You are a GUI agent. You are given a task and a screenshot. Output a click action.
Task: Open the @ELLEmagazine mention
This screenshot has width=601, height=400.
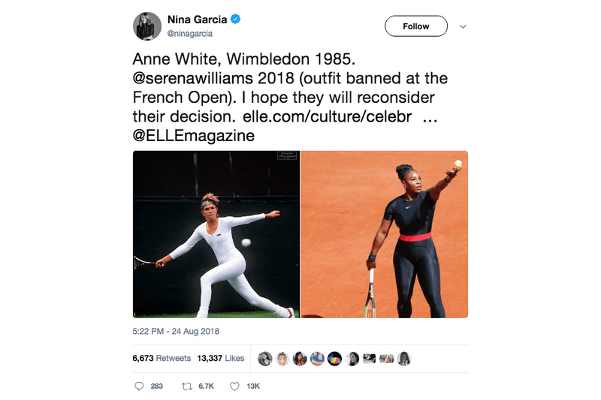[x=194, y=136]
